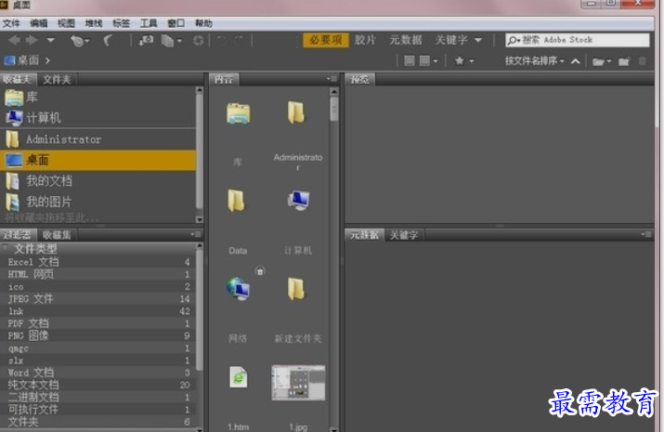Click the delete item trash icon
Screen dimensions: 664x432
coord(643,61)
